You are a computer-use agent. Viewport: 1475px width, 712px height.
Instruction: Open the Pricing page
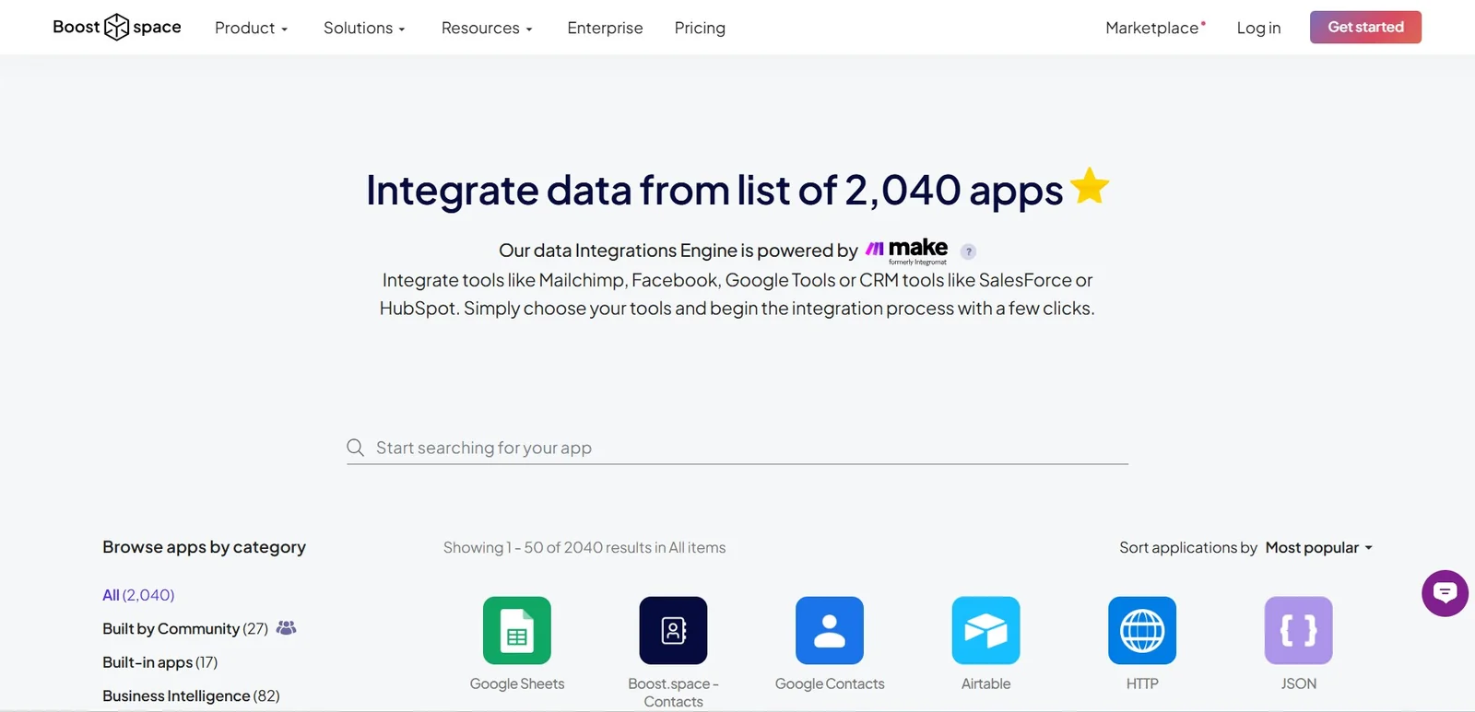point(700,28)
